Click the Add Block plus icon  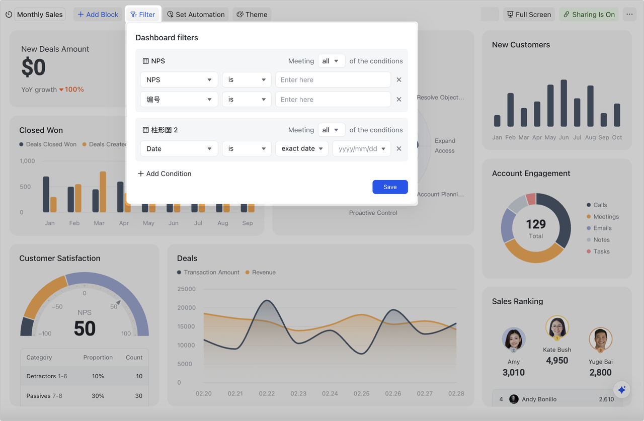[81, 14]
